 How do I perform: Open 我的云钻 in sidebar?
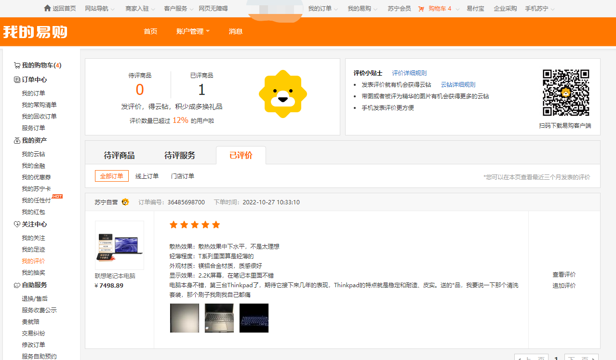33,154
